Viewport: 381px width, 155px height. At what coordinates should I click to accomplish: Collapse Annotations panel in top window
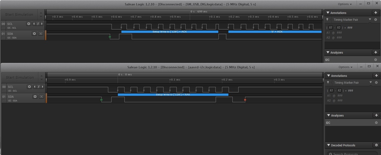pyautogui.click(x=328, y=13)
